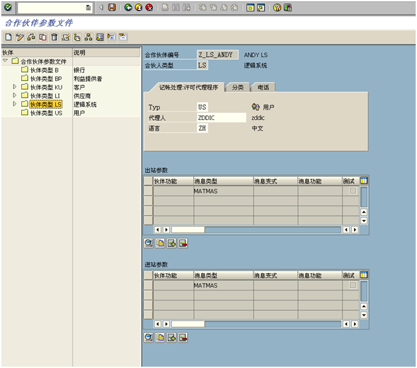
Task: Click 消息变式 column header in 出站参数 table
Action: point(276,181)
